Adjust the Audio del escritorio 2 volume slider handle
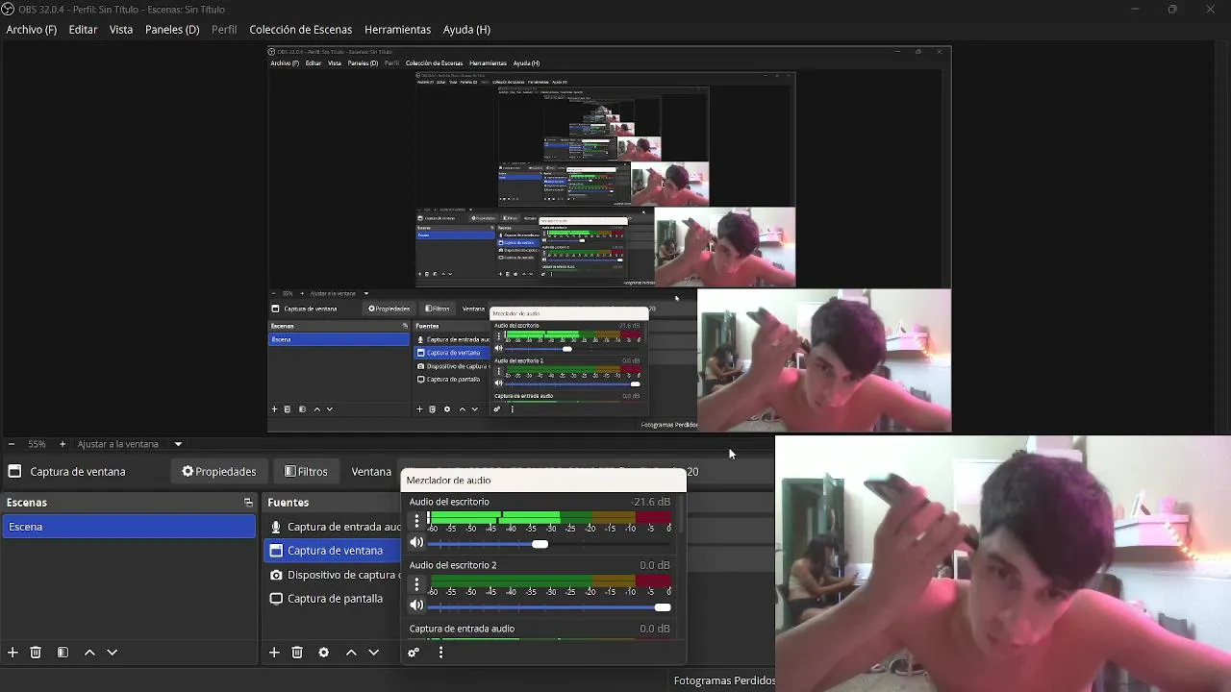This screenshot has width=1231, height=692. [662, 607]
